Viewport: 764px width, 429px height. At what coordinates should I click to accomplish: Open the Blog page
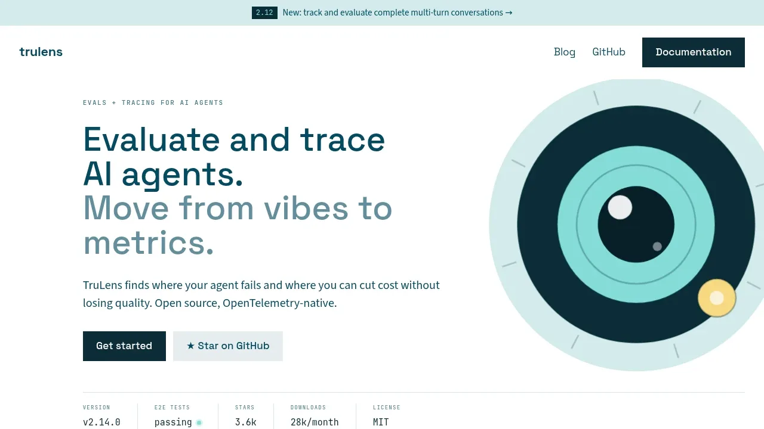[x=565, y=52]
